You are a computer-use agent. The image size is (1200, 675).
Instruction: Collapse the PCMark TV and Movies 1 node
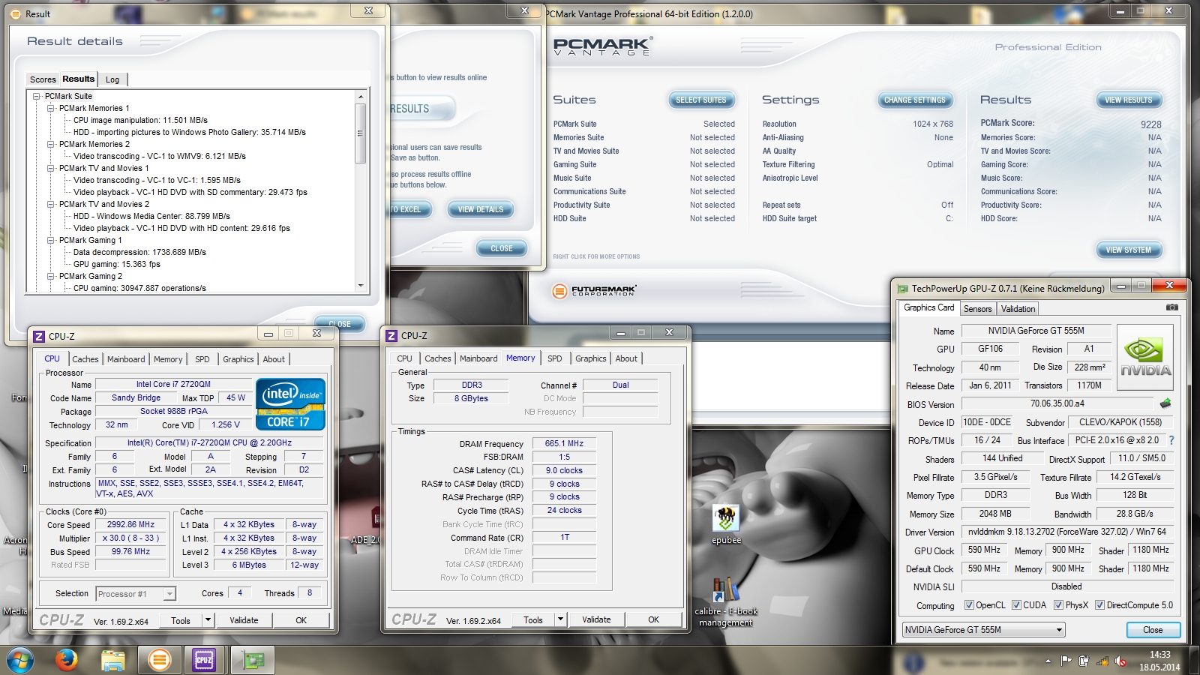point(51,168)
